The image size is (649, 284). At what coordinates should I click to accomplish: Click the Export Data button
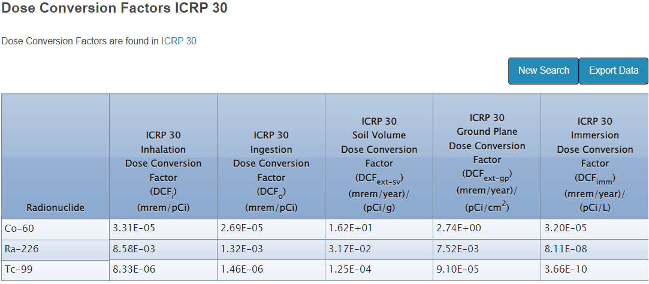[x=614, y=71]
